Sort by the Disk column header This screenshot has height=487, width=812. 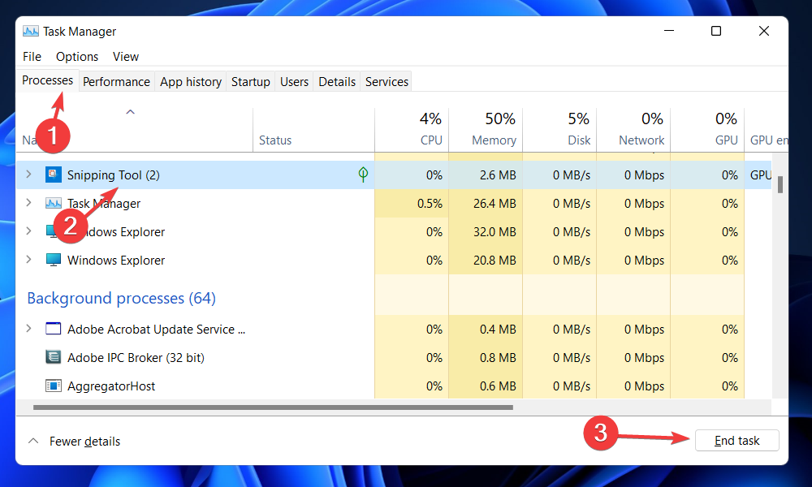point(559,129)
